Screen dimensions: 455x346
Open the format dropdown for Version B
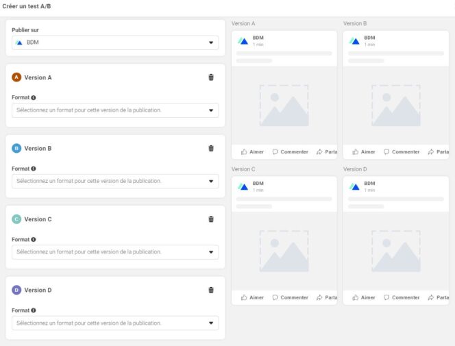115,181
